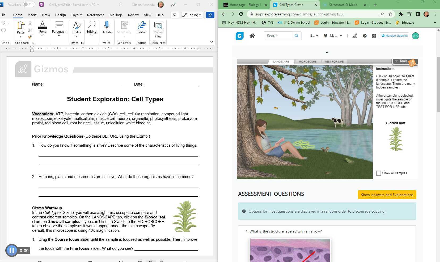Toggle AutoSave switch in Word
Screen dimensions: 440x262
(29, 5)
